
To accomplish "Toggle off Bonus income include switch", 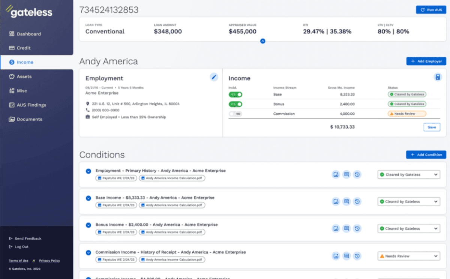I will coord(235,104).
